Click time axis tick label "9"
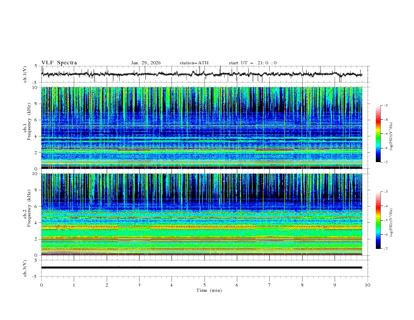414x320 pixels. point(335,285)
